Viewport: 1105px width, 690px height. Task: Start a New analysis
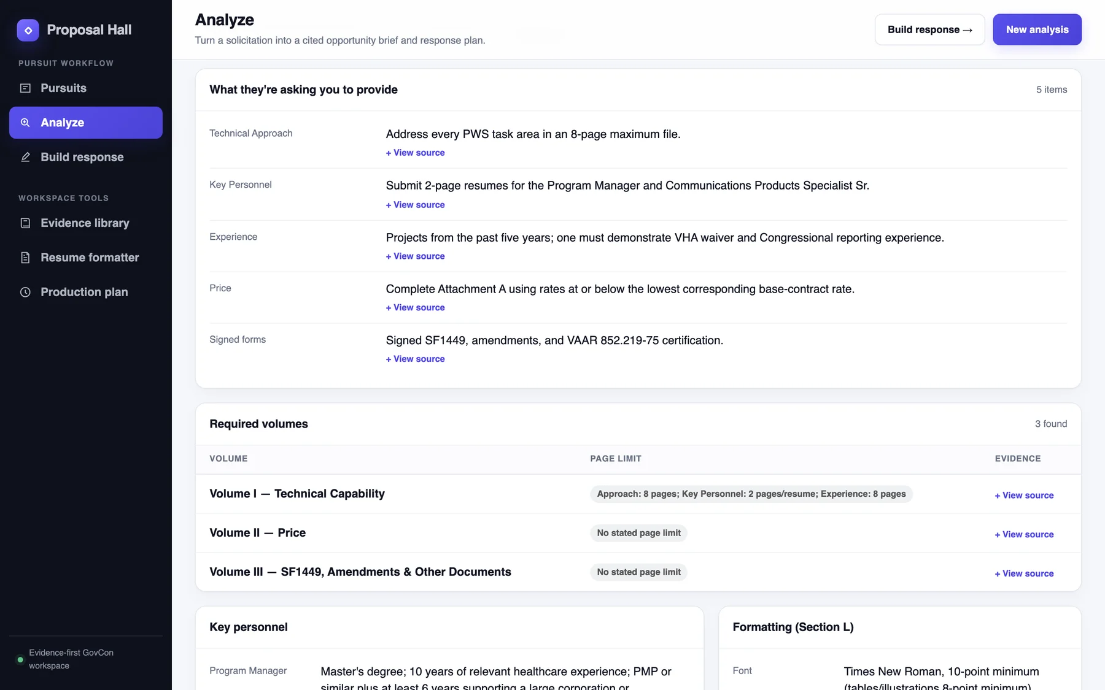click(1037, 29)
